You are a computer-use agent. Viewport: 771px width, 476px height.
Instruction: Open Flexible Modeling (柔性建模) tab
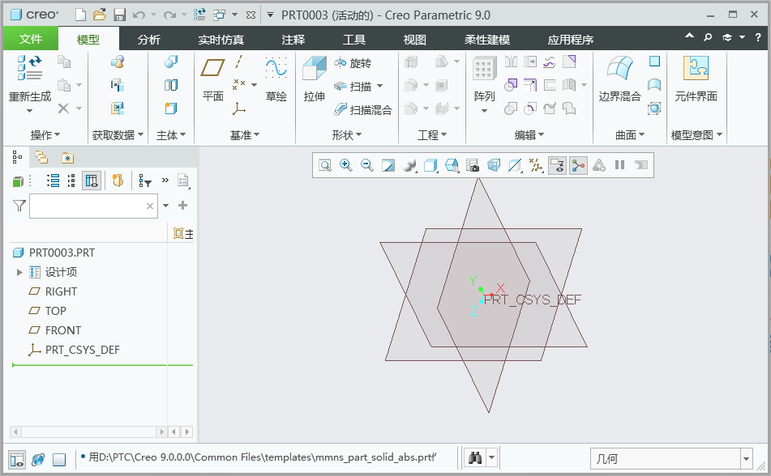click(x=486, y=40)
